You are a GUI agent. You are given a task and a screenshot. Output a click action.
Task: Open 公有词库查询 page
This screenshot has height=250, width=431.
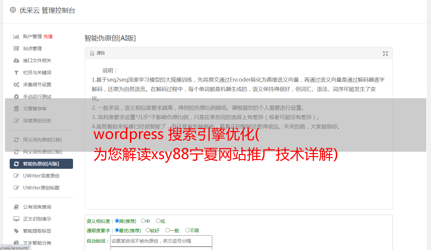pos(37,207)
